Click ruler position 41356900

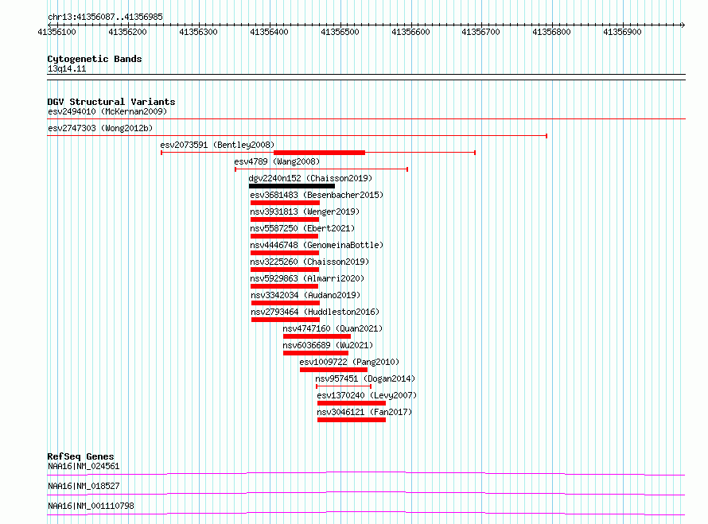pos(622,32)
